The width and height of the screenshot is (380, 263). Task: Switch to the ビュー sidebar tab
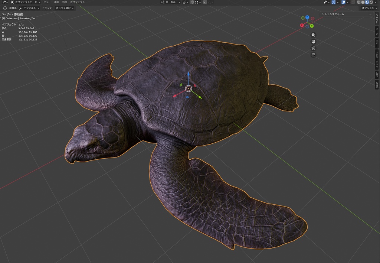click(x=377, y=43)
